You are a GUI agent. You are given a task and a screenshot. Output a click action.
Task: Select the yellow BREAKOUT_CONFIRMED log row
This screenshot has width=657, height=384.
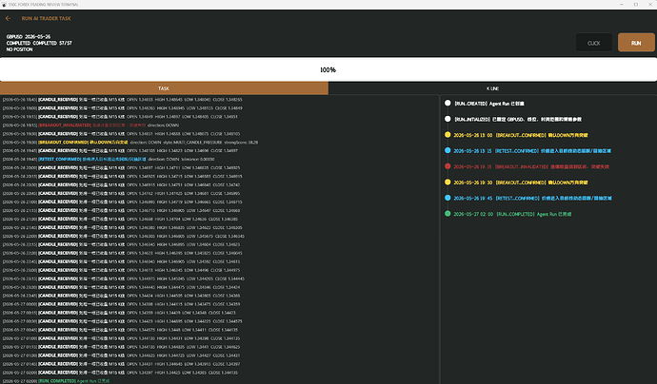(130, 143)
